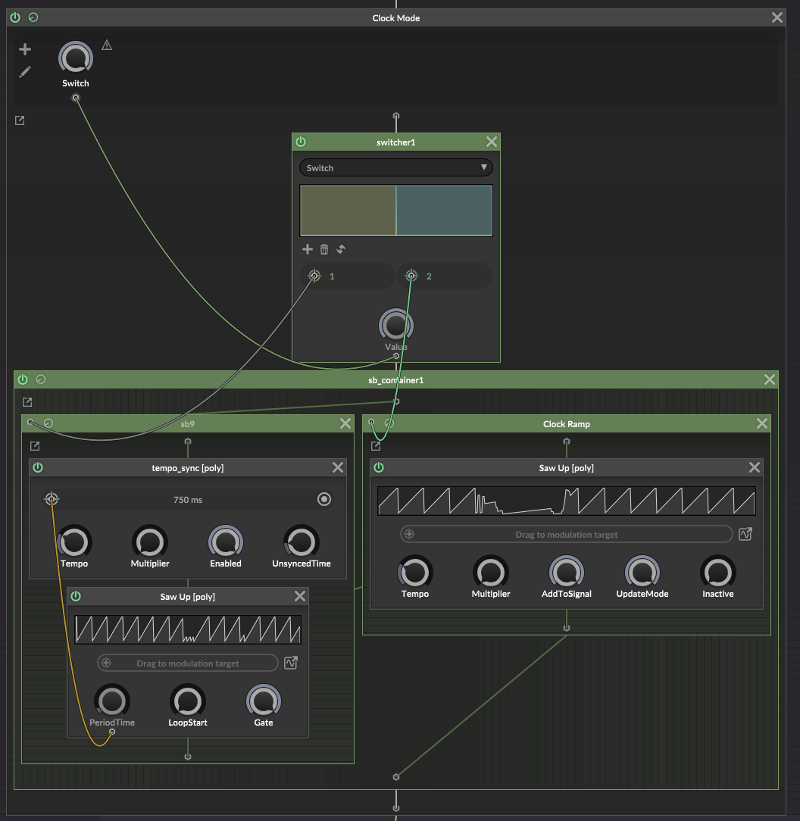Toggle sb_container1 power button
Image resolution: width=800 pixels, height=821 pixels.
[x=23, y=379]
